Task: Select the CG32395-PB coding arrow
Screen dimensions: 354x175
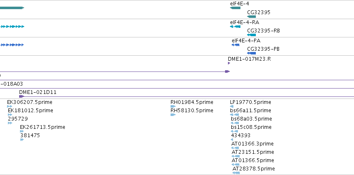Action: pyautogui.click(x=252, y=53)
